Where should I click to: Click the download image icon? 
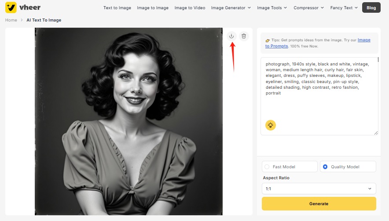coord(231,36)
